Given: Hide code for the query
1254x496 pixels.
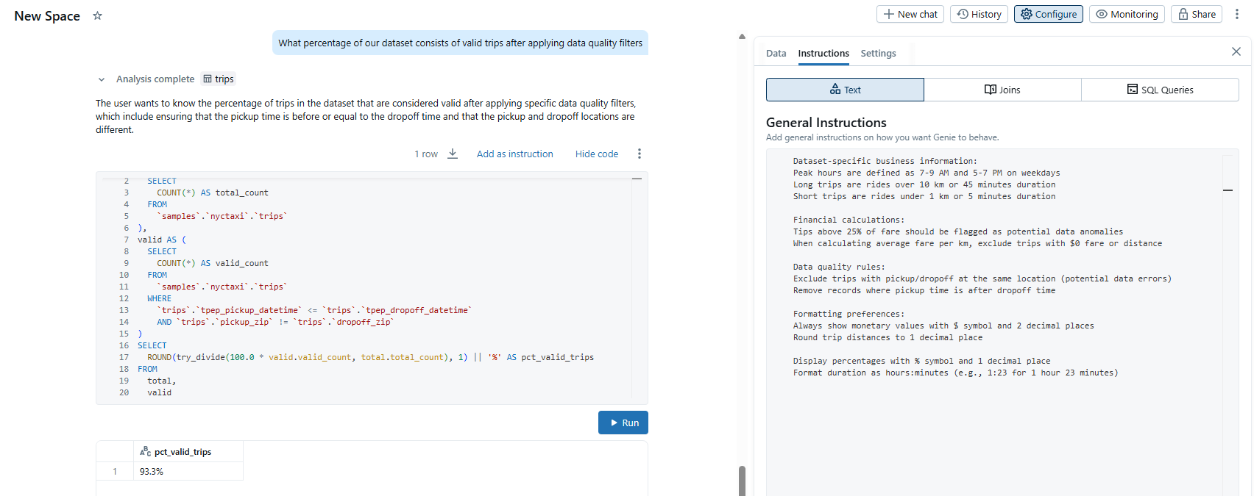Looking at the screenshot, I should click(x=596, y=154).
